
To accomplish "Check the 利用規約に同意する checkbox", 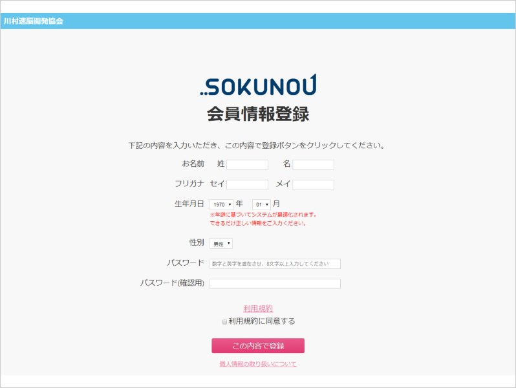I will pyautogui.click(x=224, y=321).
